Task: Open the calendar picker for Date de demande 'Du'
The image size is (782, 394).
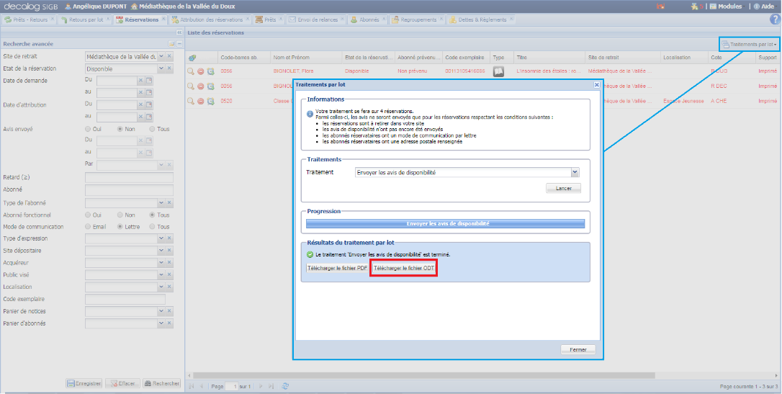Action: (150, 81)
